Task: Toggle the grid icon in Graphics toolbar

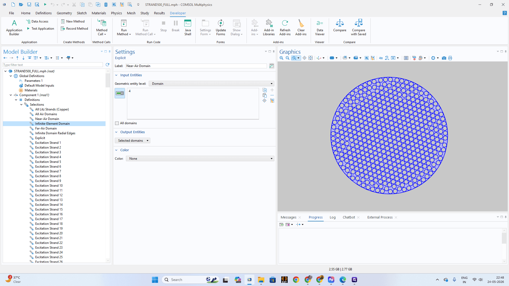Action: click(406, 58)
